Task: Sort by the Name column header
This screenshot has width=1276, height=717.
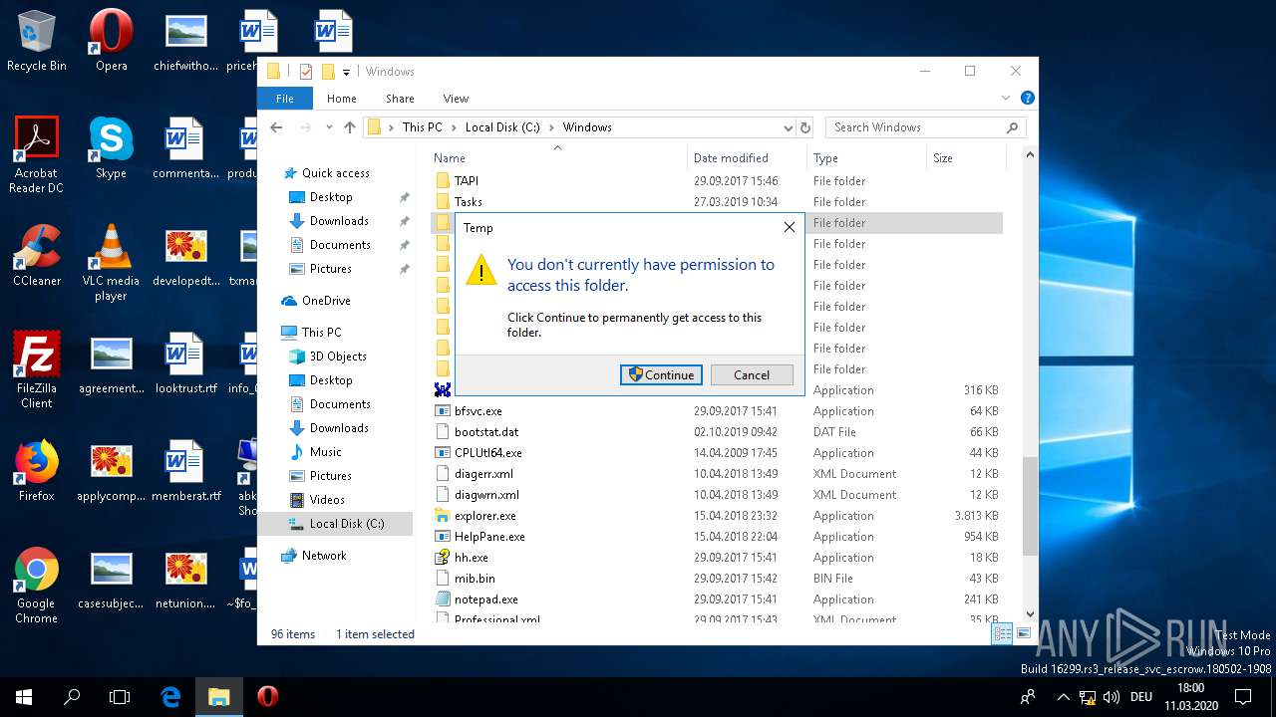Action: point(450,158)
